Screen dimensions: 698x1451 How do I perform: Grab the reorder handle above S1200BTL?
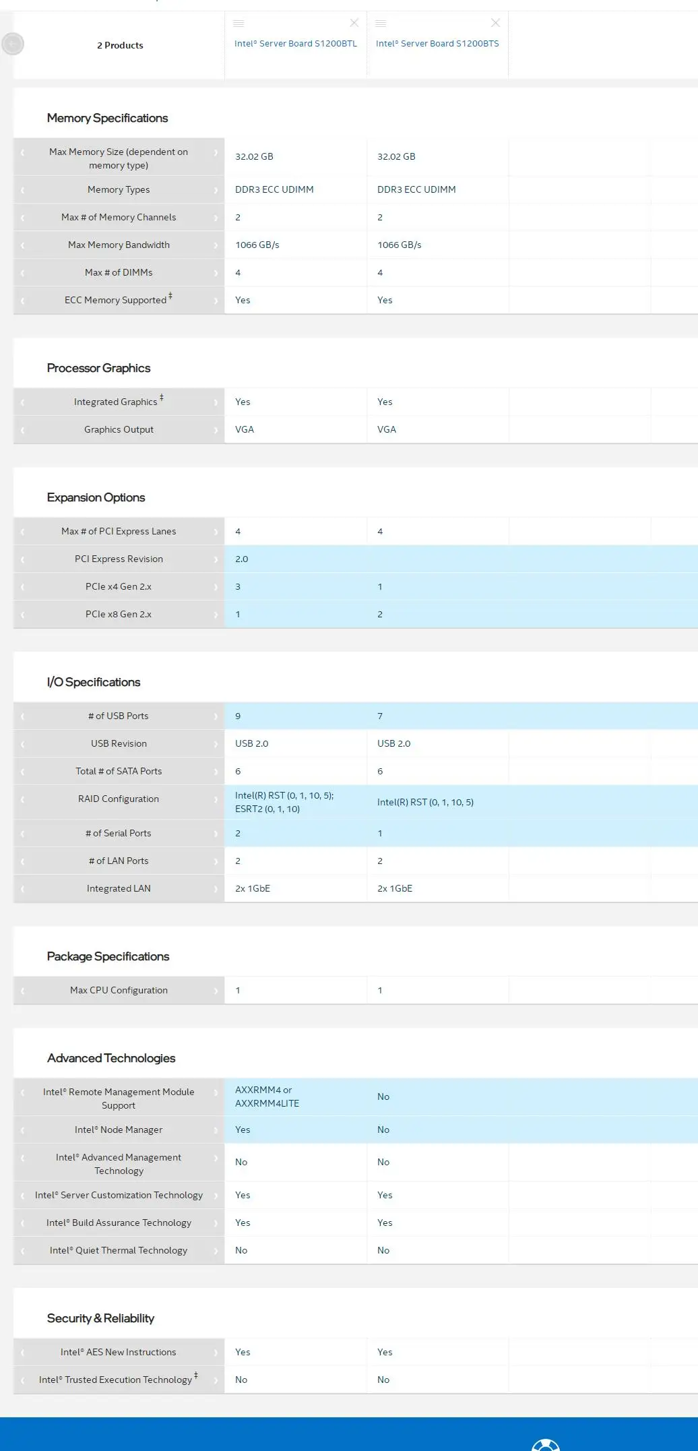[x=239, y=23]
